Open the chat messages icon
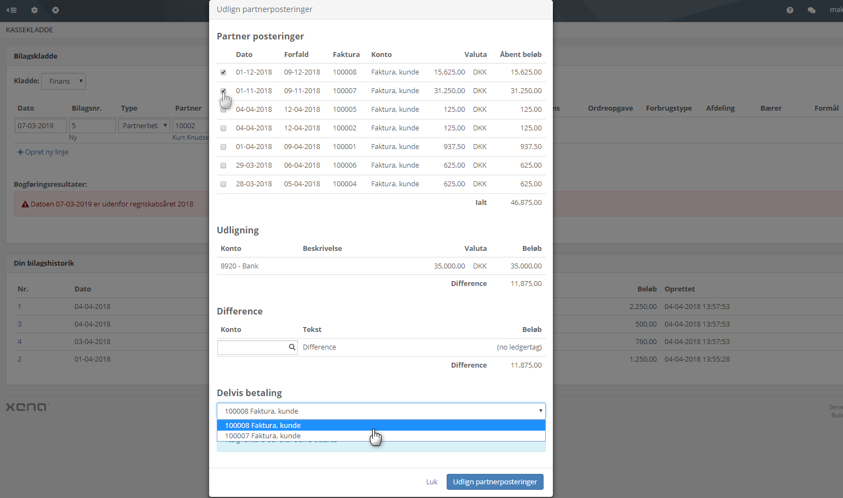 pyautogui.click(x=811, y=10)
